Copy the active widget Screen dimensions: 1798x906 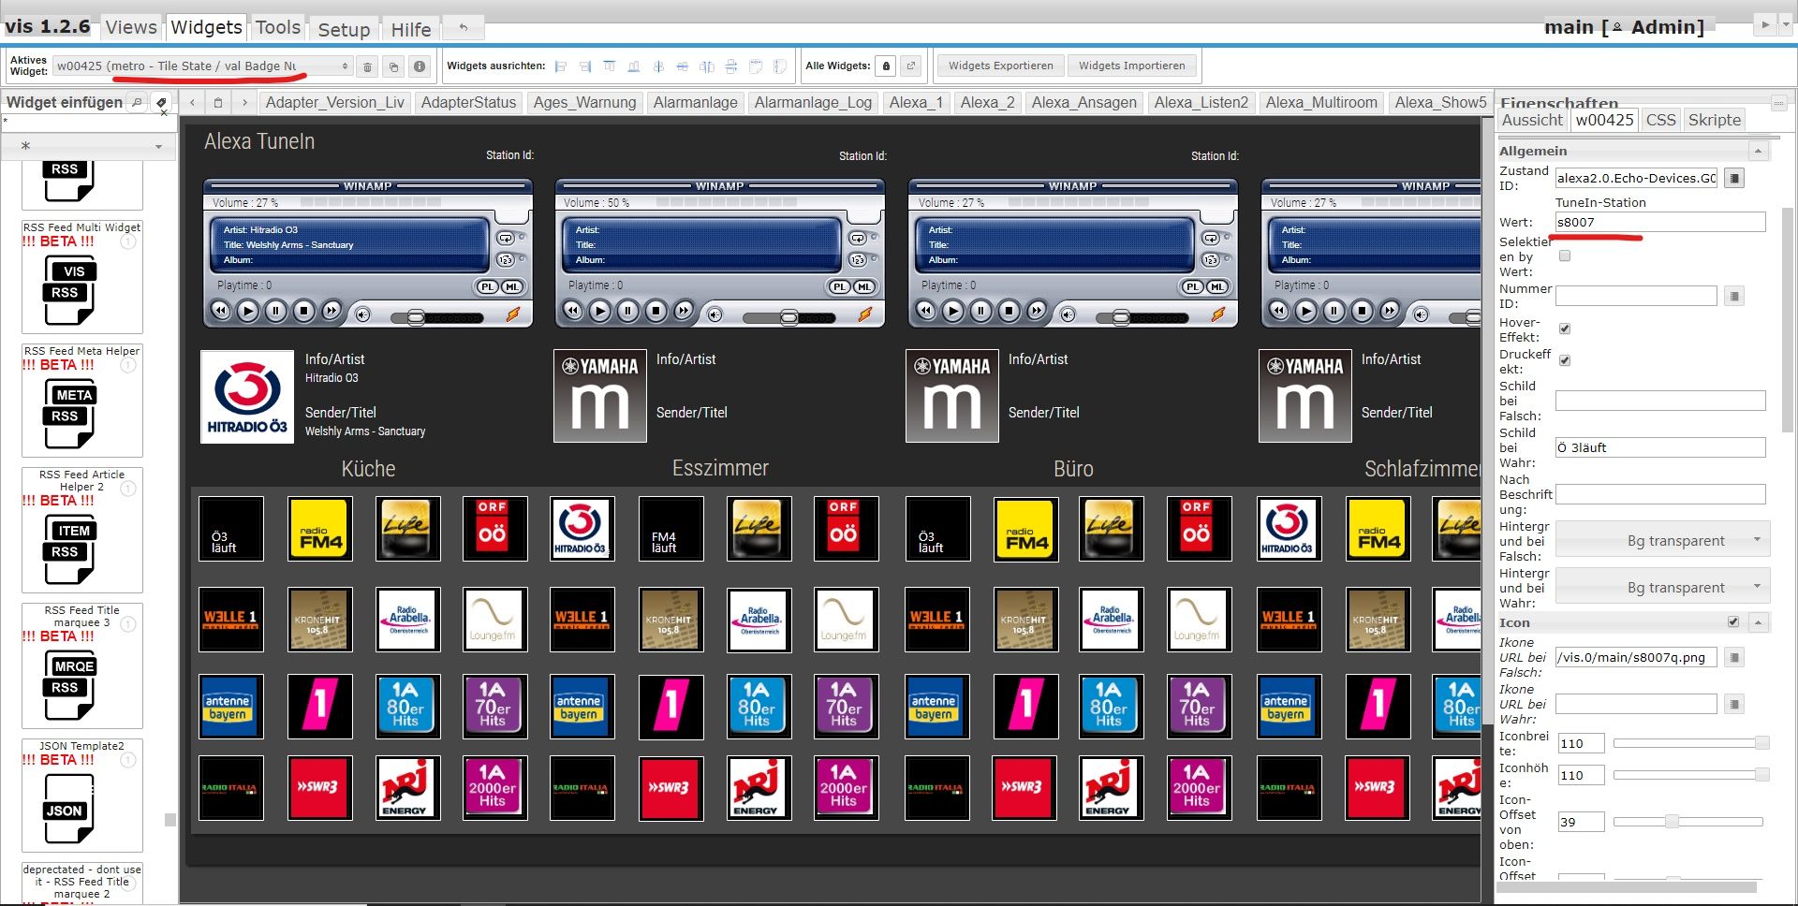pyautogui.click(x=394, y=66)
